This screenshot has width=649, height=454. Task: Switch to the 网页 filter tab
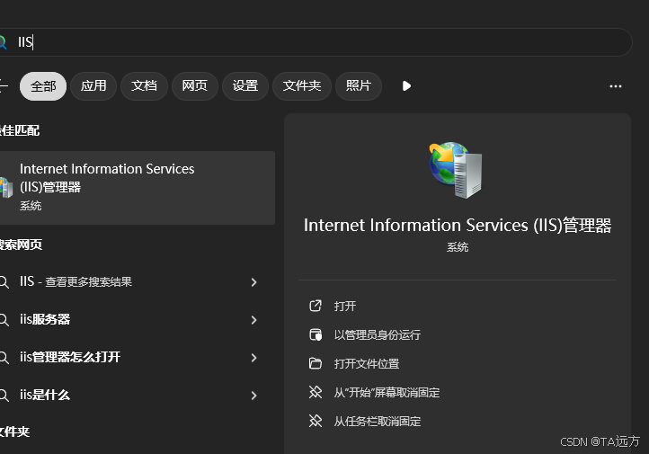click(194, 86)
